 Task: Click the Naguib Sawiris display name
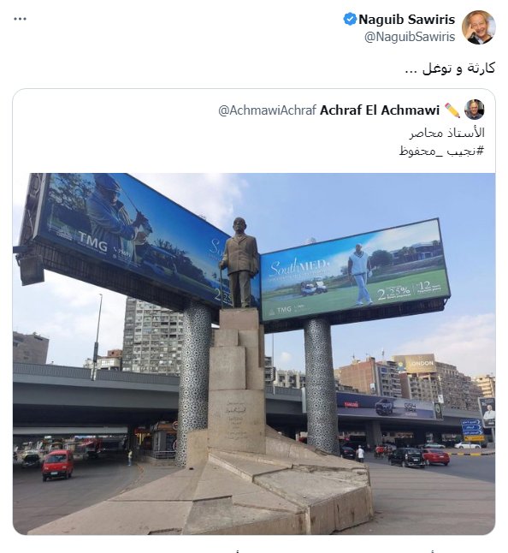pyautogui.click(x=406, y=20)
